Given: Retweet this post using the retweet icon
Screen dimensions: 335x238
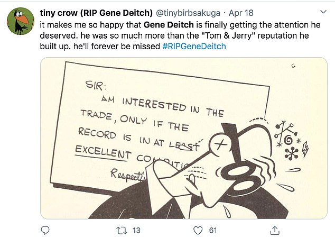Looking at the screenshot, I should click(x=121, y=230).
